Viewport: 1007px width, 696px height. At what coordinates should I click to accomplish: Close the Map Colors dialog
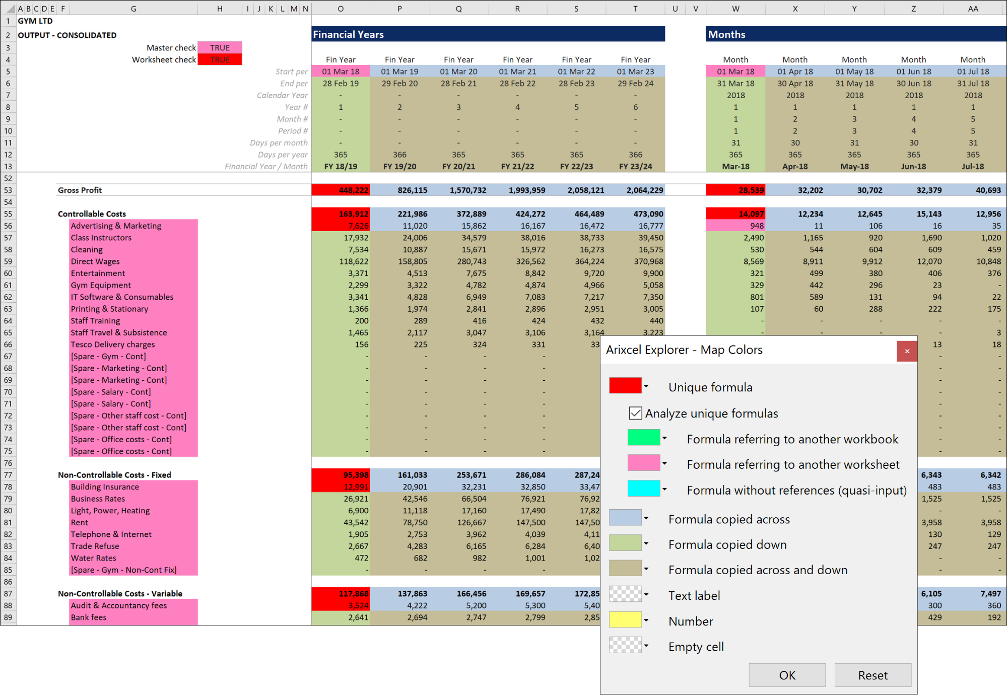pyautogui.click(x=907, y=351)
